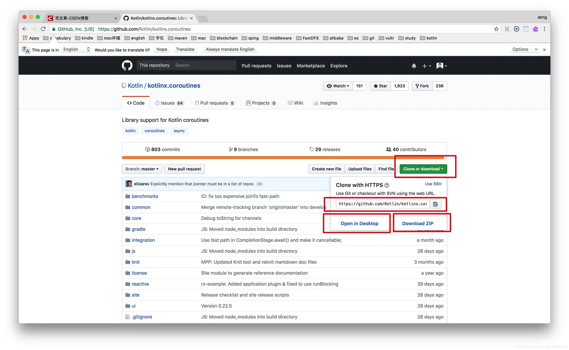Viewport: 569px width, 350px height.
Task: Click Create new file button
Action: (x=326, y=169)
